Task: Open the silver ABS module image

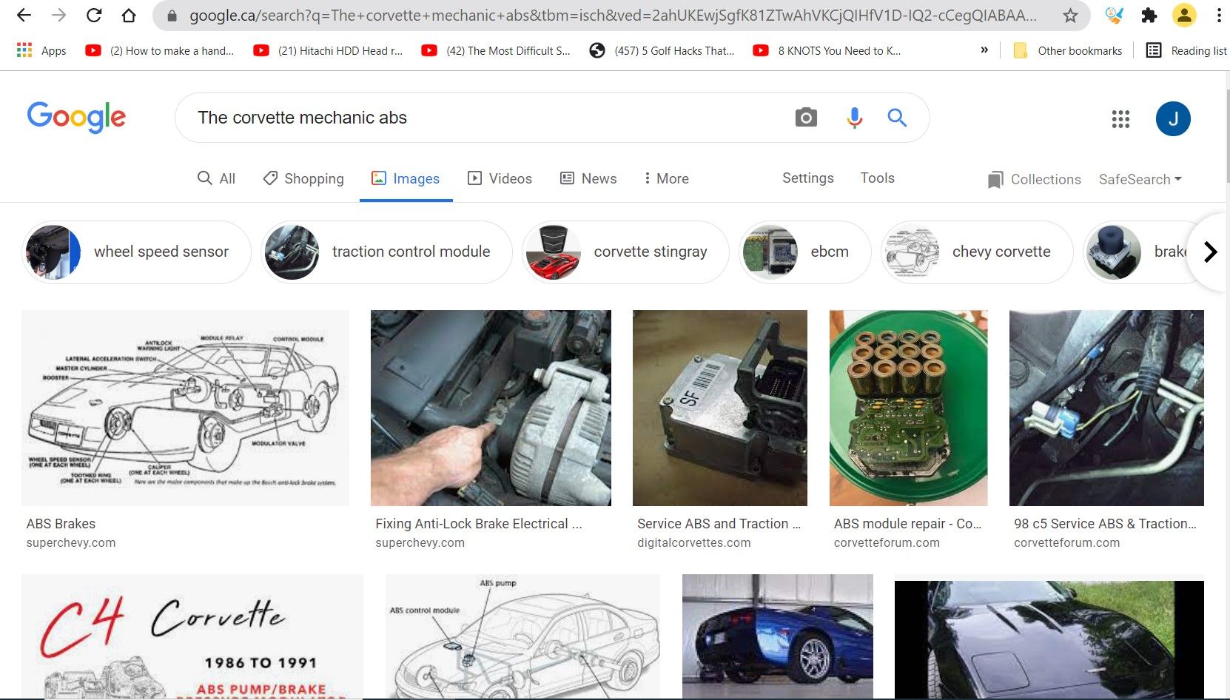Action: 720,408
